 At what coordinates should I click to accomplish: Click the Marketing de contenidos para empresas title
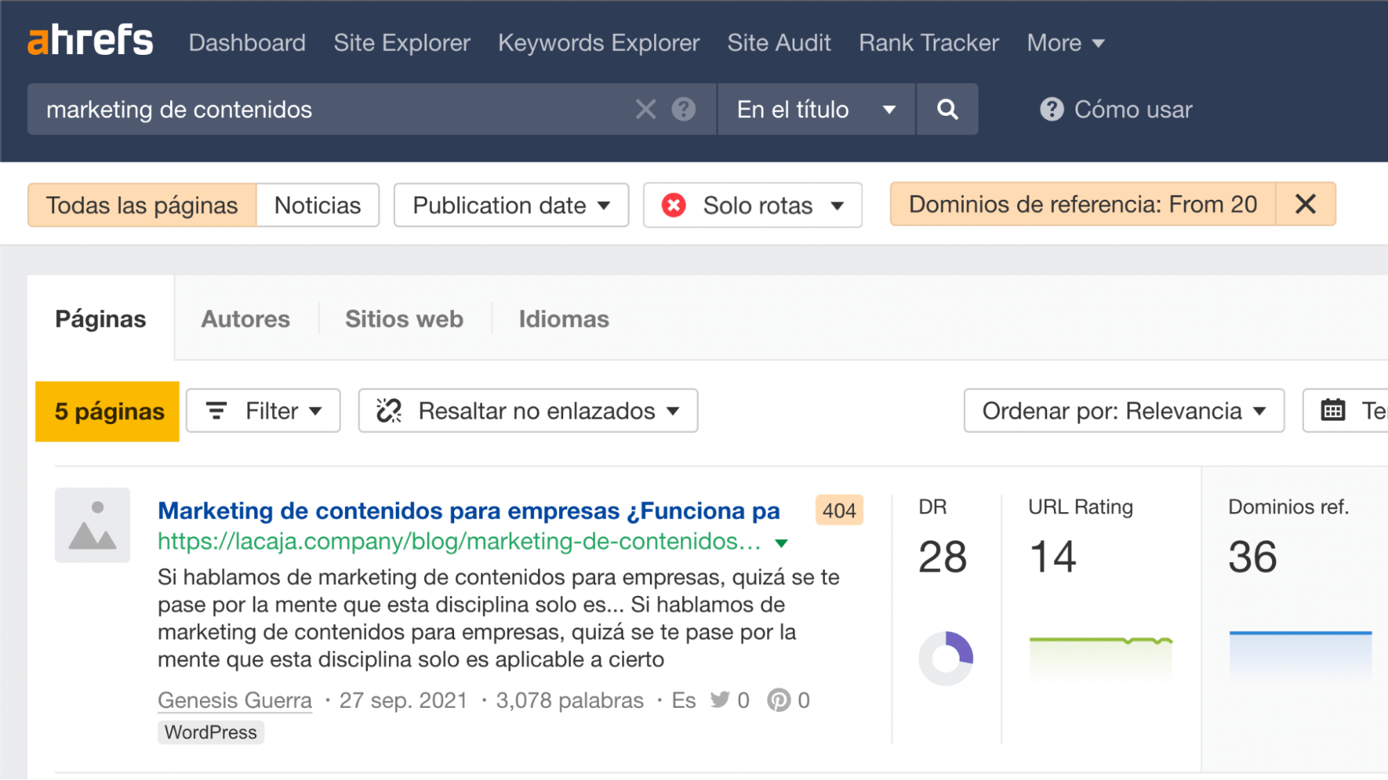point(467,511)
